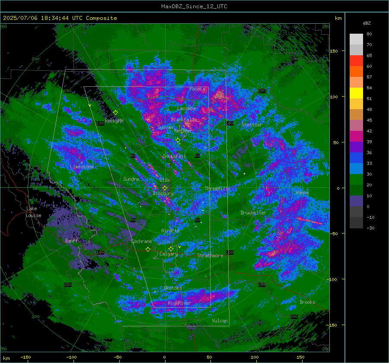Click the 2025/07/06 18:34:44 UTC Composite timestamp

click(60, 18)
